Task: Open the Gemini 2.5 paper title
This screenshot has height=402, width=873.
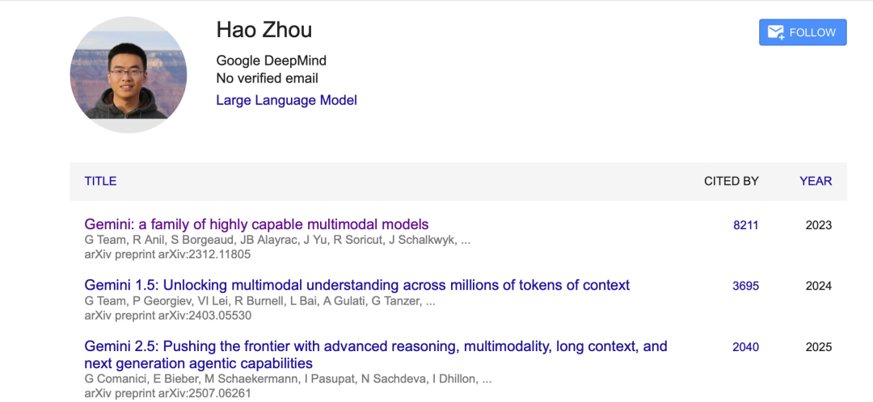Action: tap(376, 346)
